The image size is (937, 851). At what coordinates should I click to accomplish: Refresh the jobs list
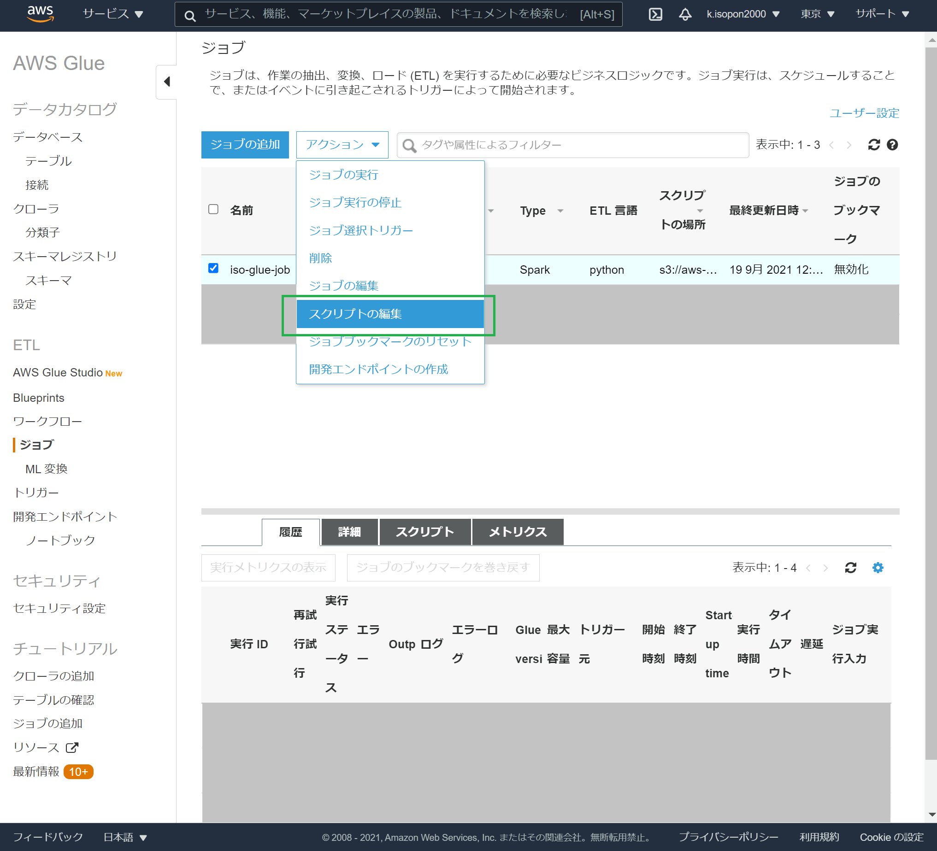click(x=874, y=145)
